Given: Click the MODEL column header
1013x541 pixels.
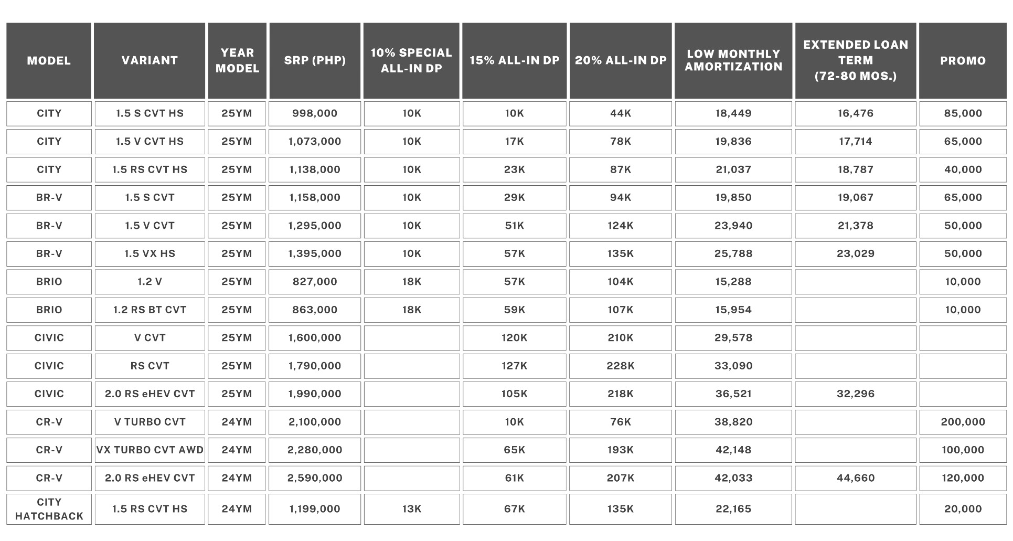Looking at the screenshot, I should (x=49, y=61).
